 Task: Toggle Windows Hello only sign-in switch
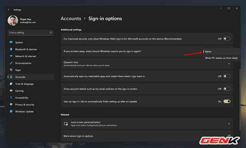227,38
